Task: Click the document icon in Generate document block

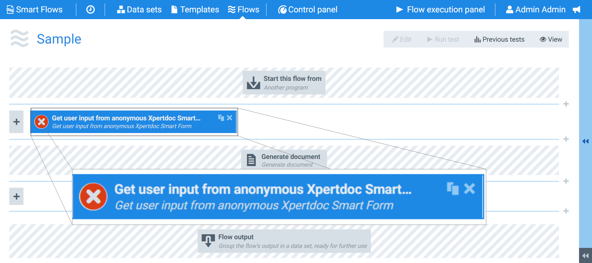Action: click(251, 160)
